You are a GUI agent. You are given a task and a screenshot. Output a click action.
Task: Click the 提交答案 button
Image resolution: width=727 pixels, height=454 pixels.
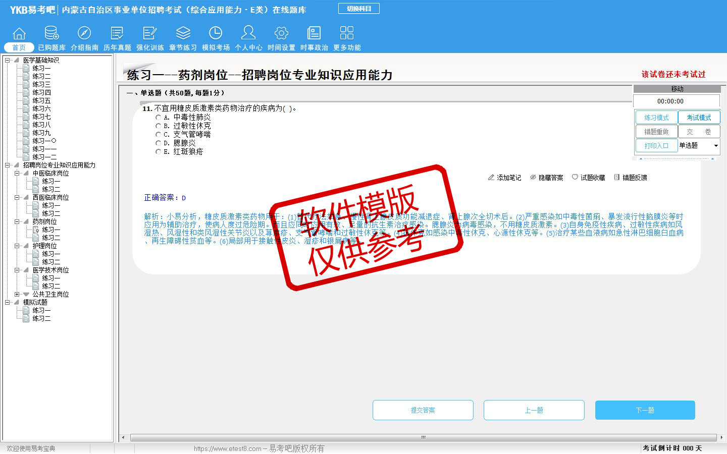coord(423,410)
